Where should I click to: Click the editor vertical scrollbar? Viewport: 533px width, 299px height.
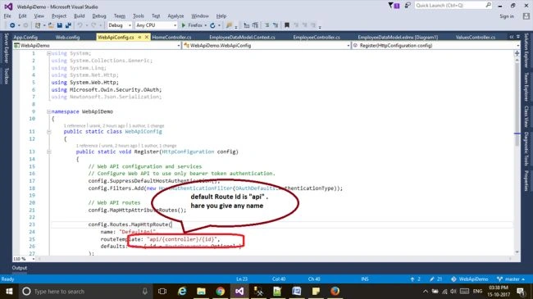[x=517, y=153]
